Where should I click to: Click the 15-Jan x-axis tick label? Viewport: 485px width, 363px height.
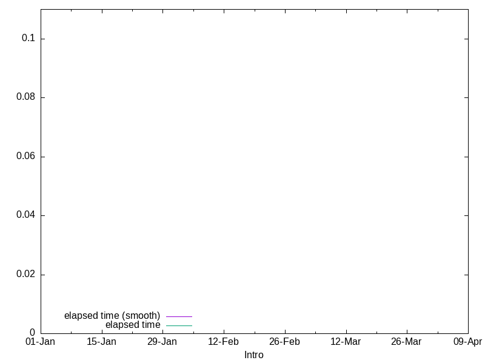coord(101,342)
